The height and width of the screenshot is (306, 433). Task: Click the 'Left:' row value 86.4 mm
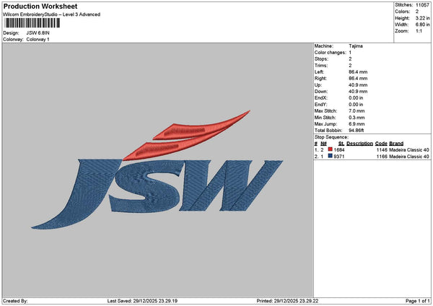(358, 72)
